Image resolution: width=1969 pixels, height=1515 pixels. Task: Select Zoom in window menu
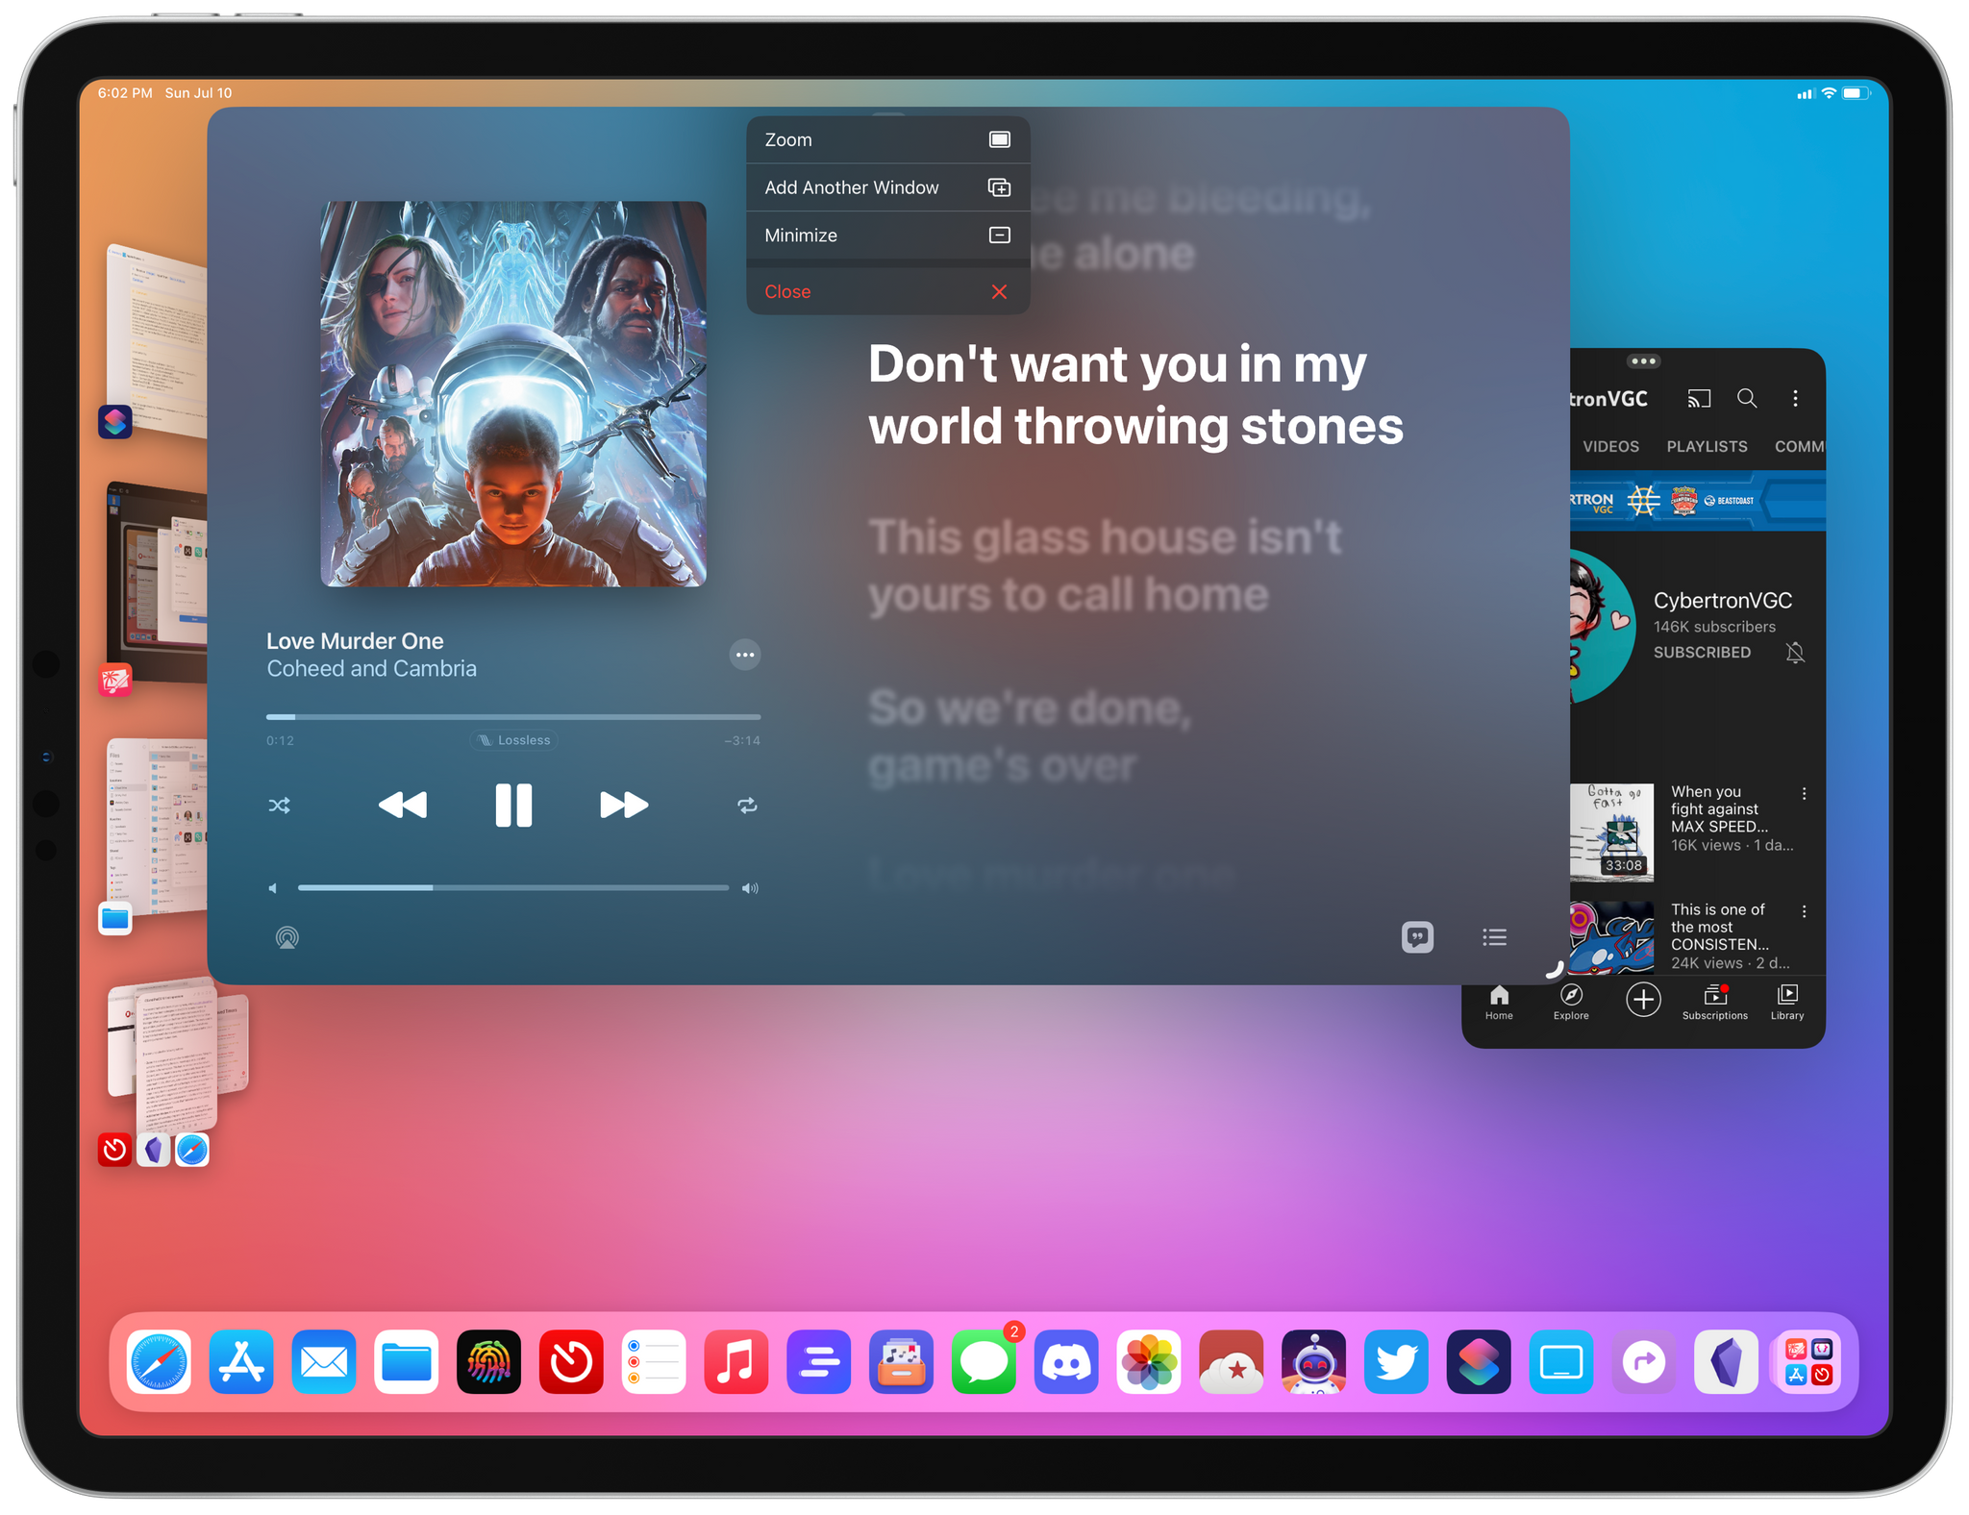(x=887, y=140)
